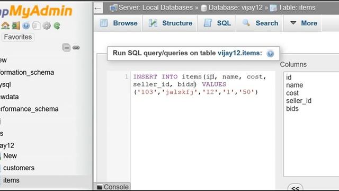
Task: Select cost in Columns list
Action: click(x=292, y=93)
